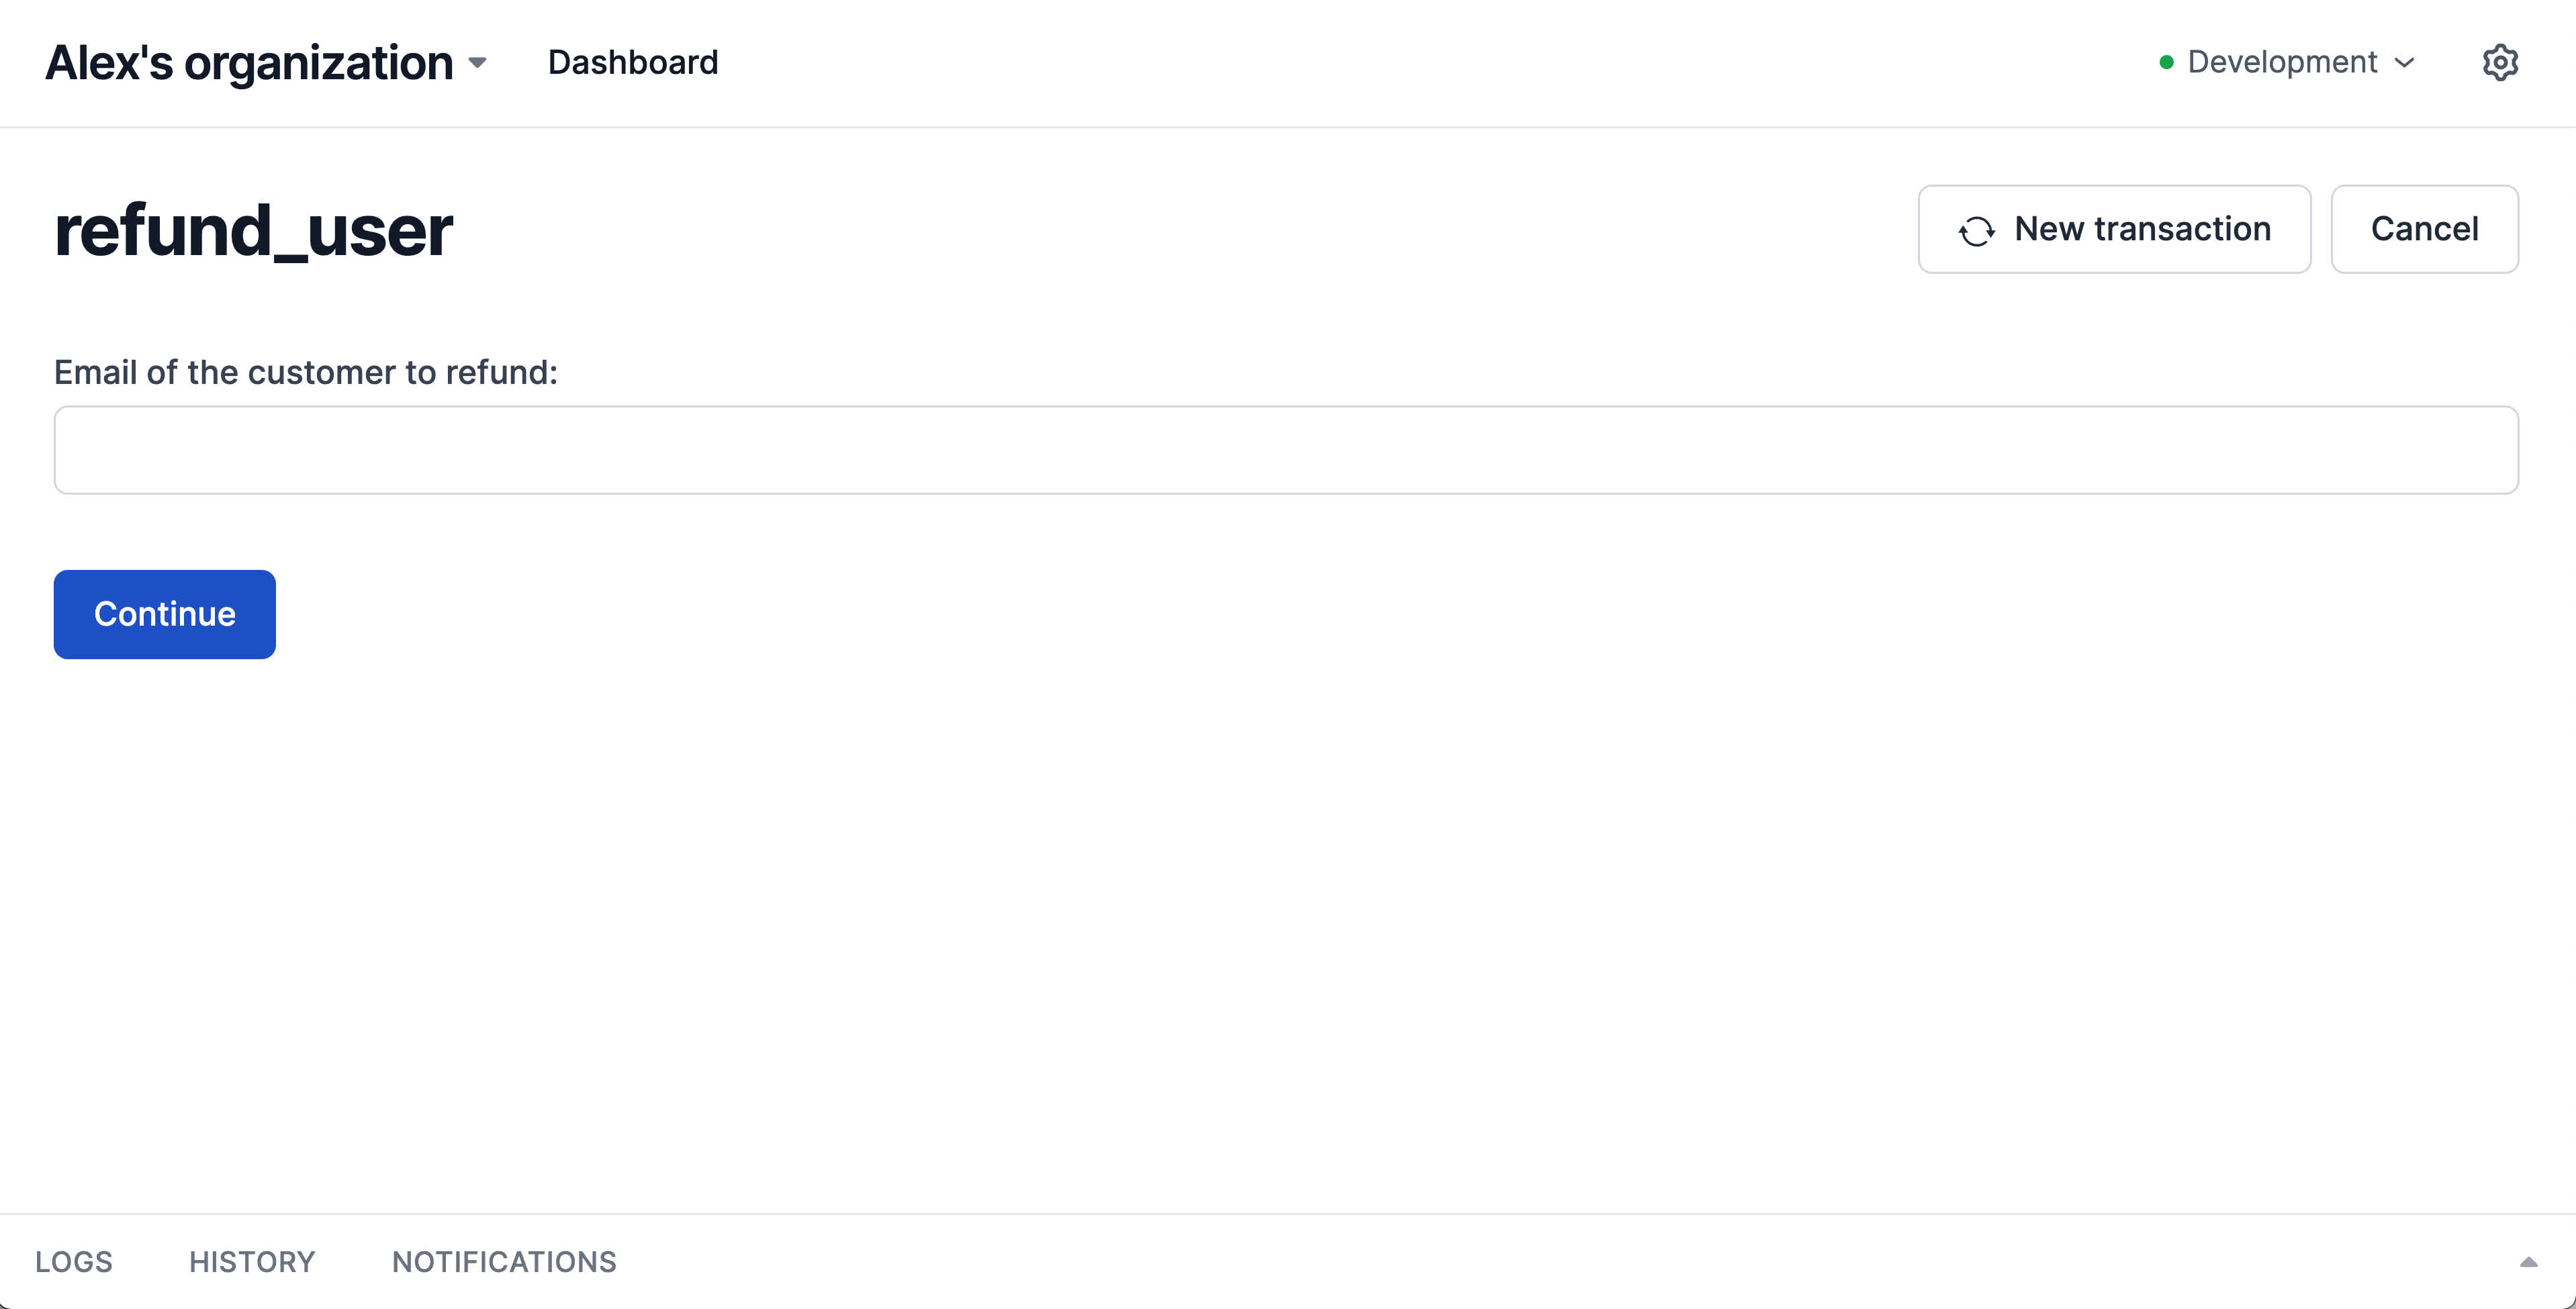Switch to the Logs tab

74,1262
